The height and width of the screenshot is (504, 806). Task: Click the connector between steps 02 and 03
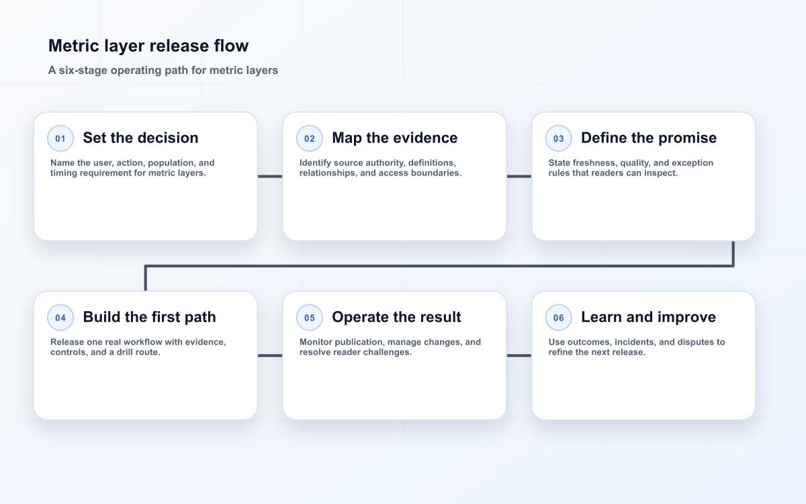coord(519,176)
